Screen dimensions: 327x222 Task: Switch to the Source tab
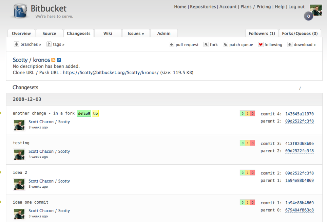click(x=49, y=33)
